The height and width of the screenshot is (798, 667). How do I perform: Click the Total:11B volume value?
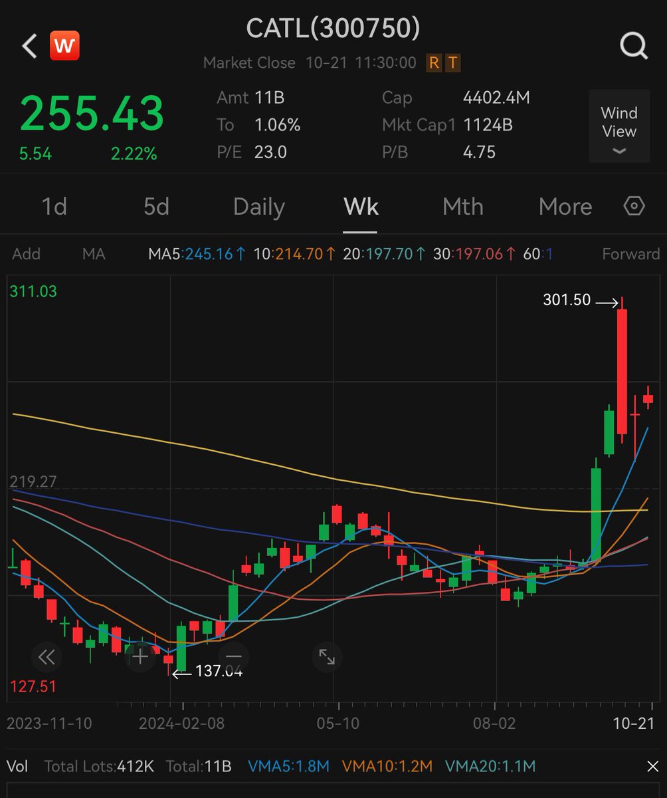coord(199,767)
